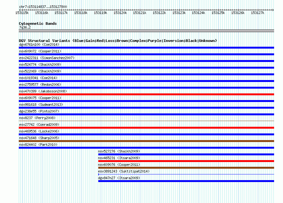Select nsv524774 (Shaikh2009) label

pyautogui.click(x=40, y=64)
